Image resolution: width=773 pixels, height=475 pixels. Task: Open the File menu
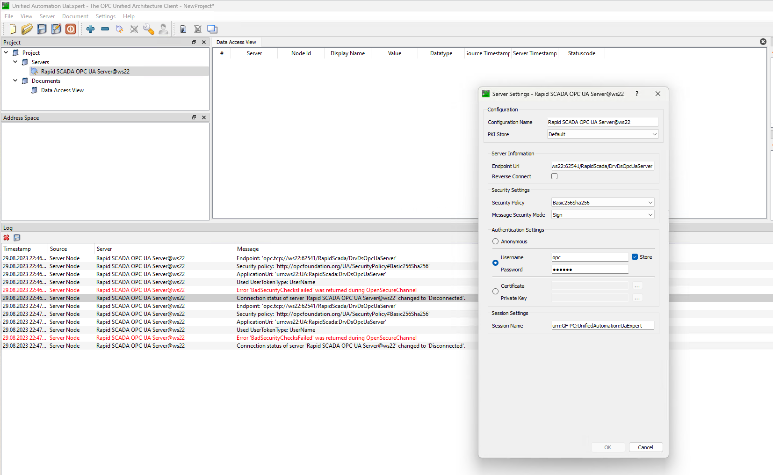[9, 16]
